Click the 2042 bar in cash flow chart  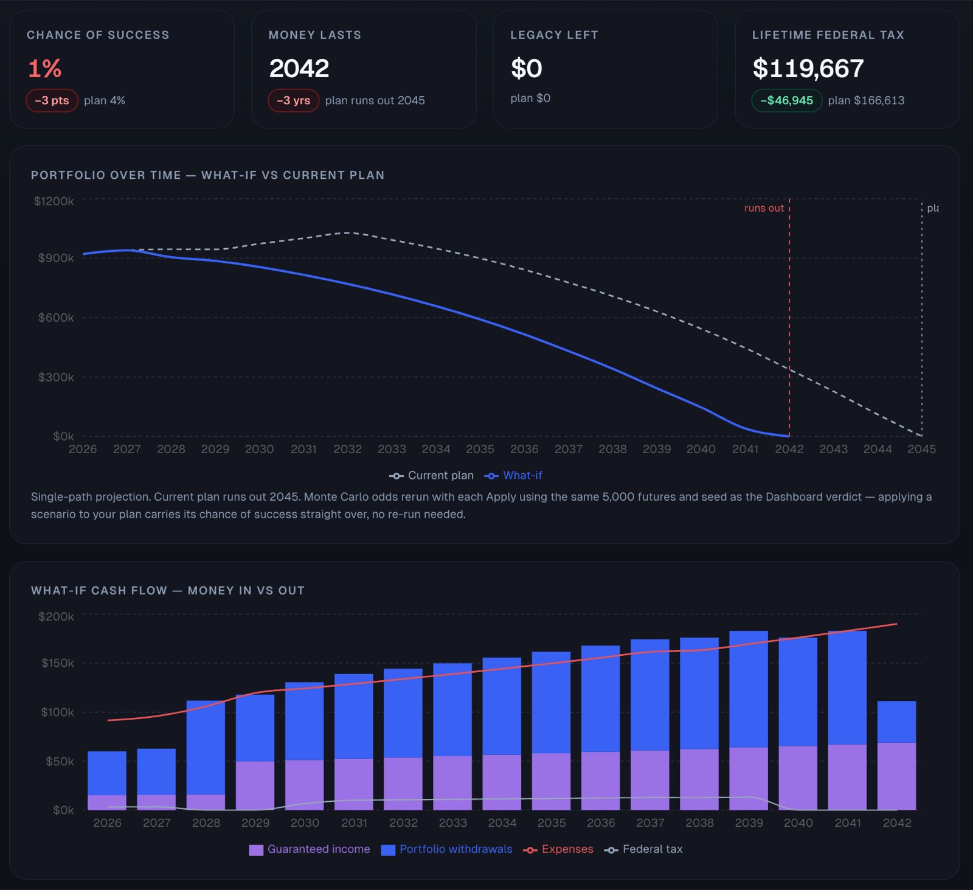(896, 755)
